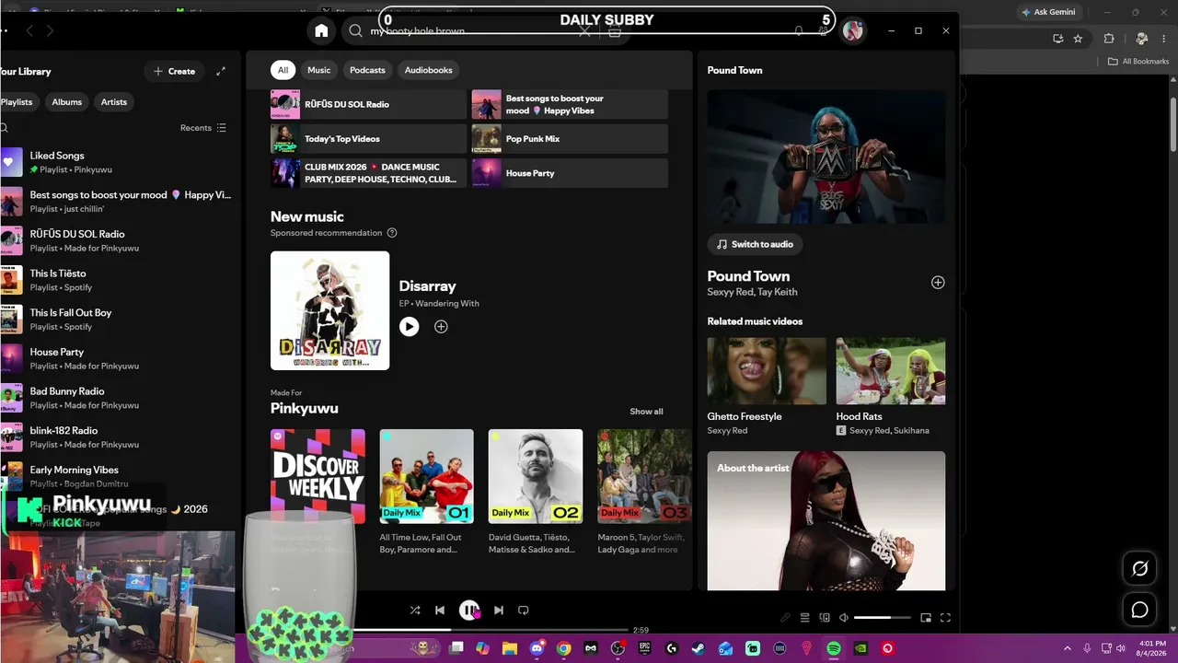The height and width of the screenshot is (663, 1178).
Task: Play the Disarray EP
Action: tap(410, 327)
